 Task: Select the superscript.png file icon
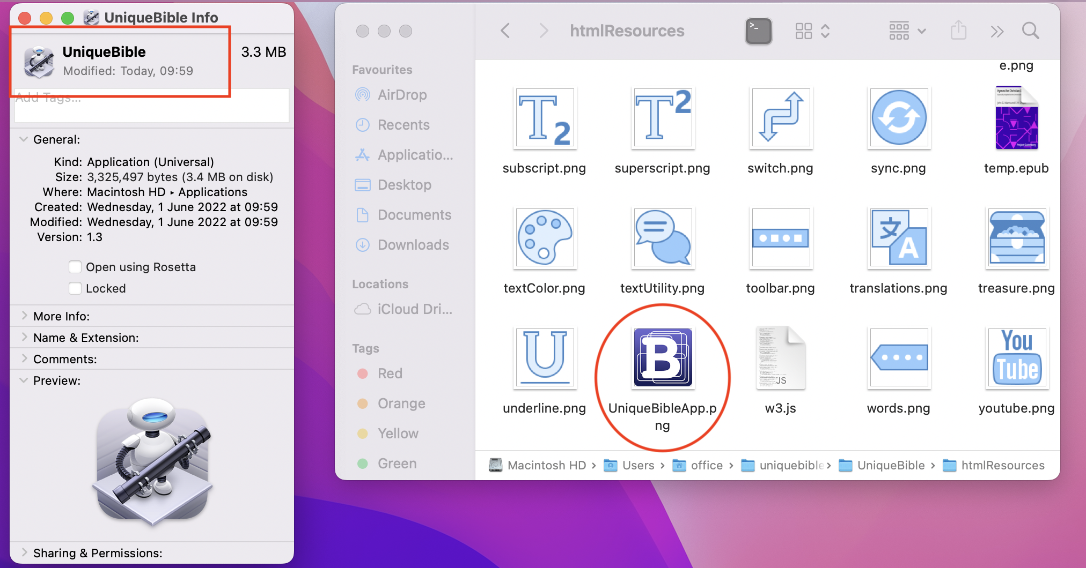[663, 118]
